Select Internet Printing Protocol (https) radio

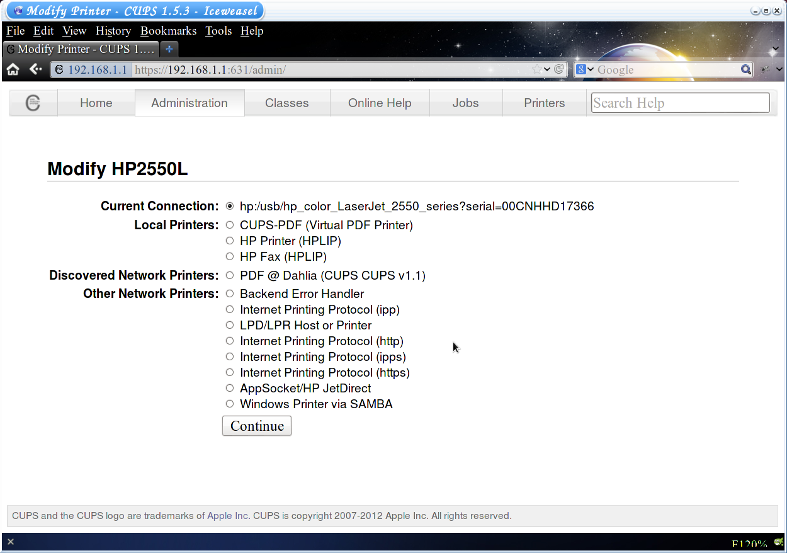(x=230, y=372)
